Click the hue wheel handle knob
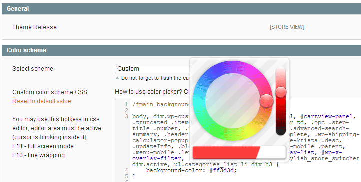 (266, 101)
